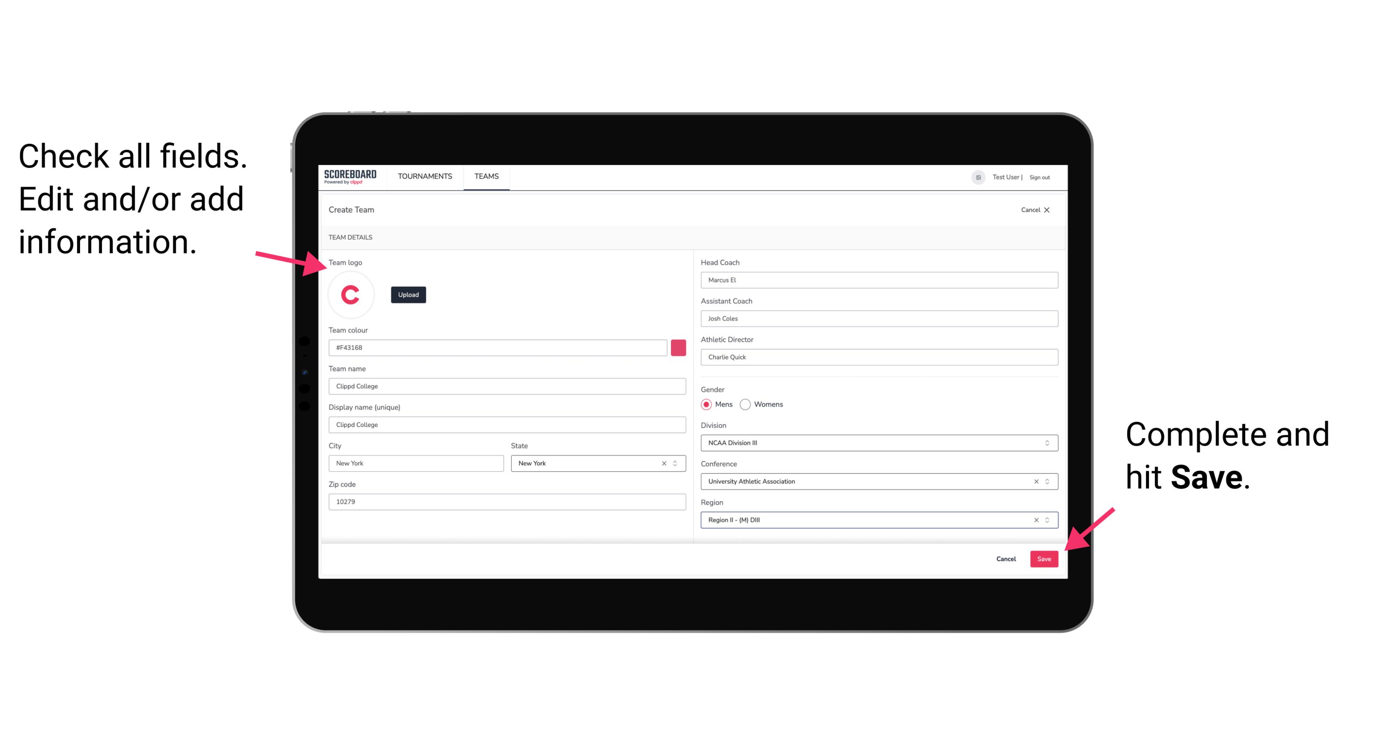
Task: Click the Upload team logo icon
Action: (x=408, y=294)
